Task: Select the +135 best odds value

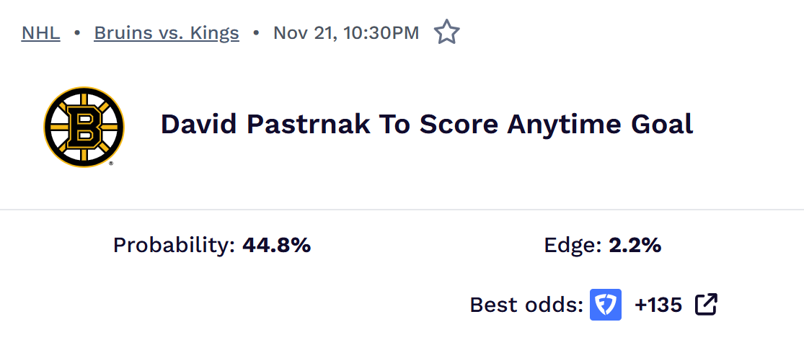Action: click(x=658, y=305)
